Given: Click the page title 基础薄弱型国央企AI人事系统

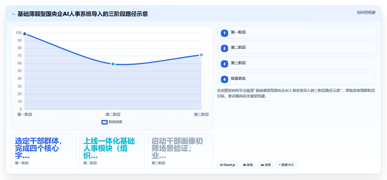Looking at the screenshot, I should click(x=83, y=14).
